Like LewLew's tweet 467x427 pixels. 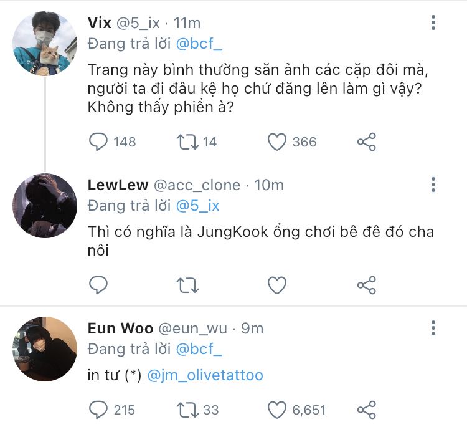pos(277,285)
